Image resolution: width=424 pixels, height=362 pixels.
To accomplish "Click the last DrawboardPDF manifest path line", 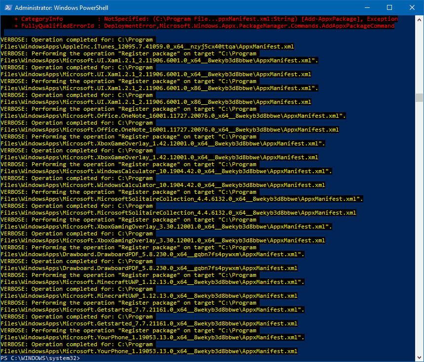I will point(149,268).
